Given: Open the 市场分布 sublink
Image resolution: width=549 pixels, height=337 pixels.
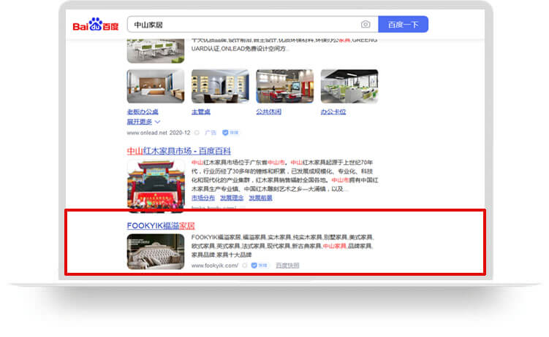Looking at the screenshot, I should [x=203, y=198].
